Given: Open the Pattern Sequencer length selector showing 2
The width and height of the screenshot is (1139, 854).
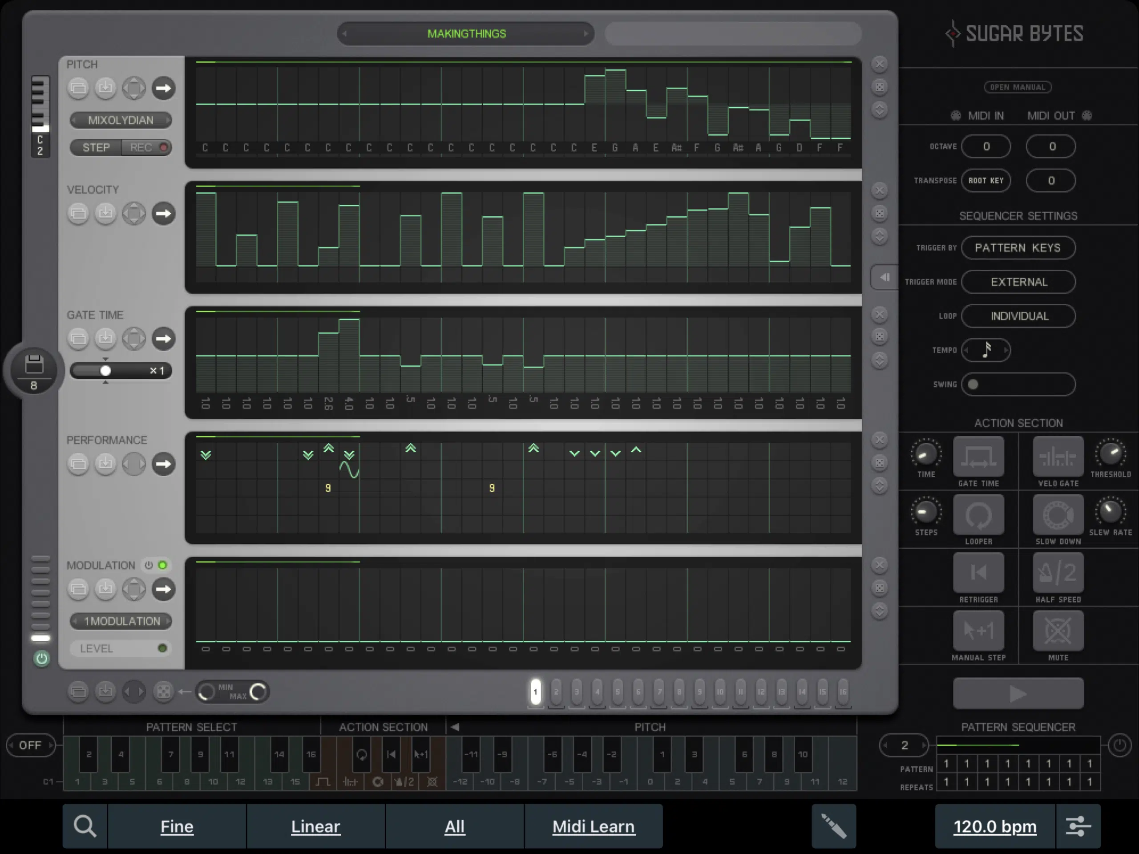Looking at the screenshot, I should coord(904,745).
